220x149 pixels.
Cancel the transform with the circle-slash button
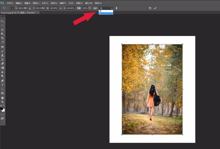tap(150, 8)
